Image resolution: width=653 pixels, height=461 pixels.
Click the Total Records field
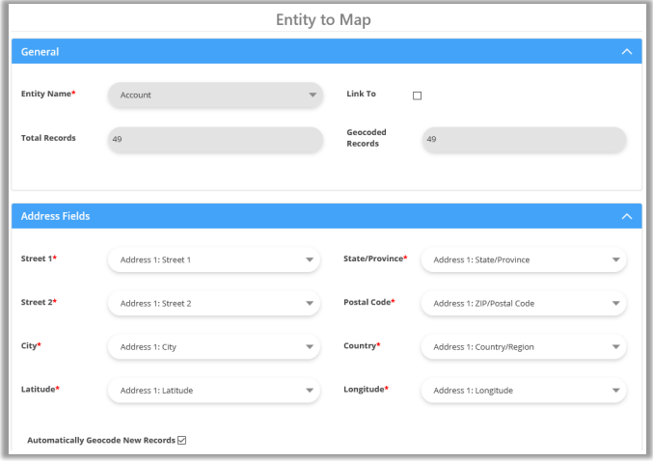click(214, 140)
